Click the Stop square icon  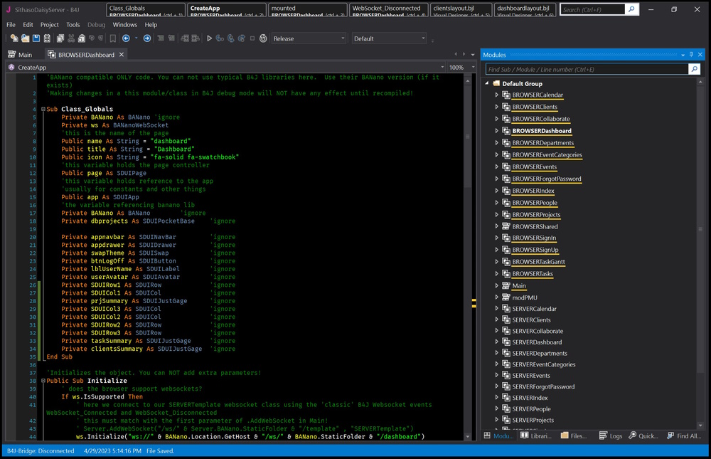pos(252,38)
